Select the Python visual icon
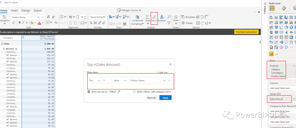Image resolution: width=296 pixels, height=128 pixels. click(271, 42)
